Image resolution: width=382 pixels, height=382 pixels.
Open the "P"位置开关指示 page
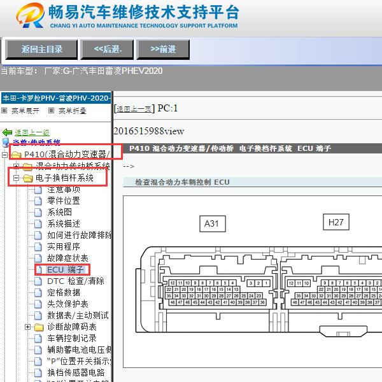(79, 361)
